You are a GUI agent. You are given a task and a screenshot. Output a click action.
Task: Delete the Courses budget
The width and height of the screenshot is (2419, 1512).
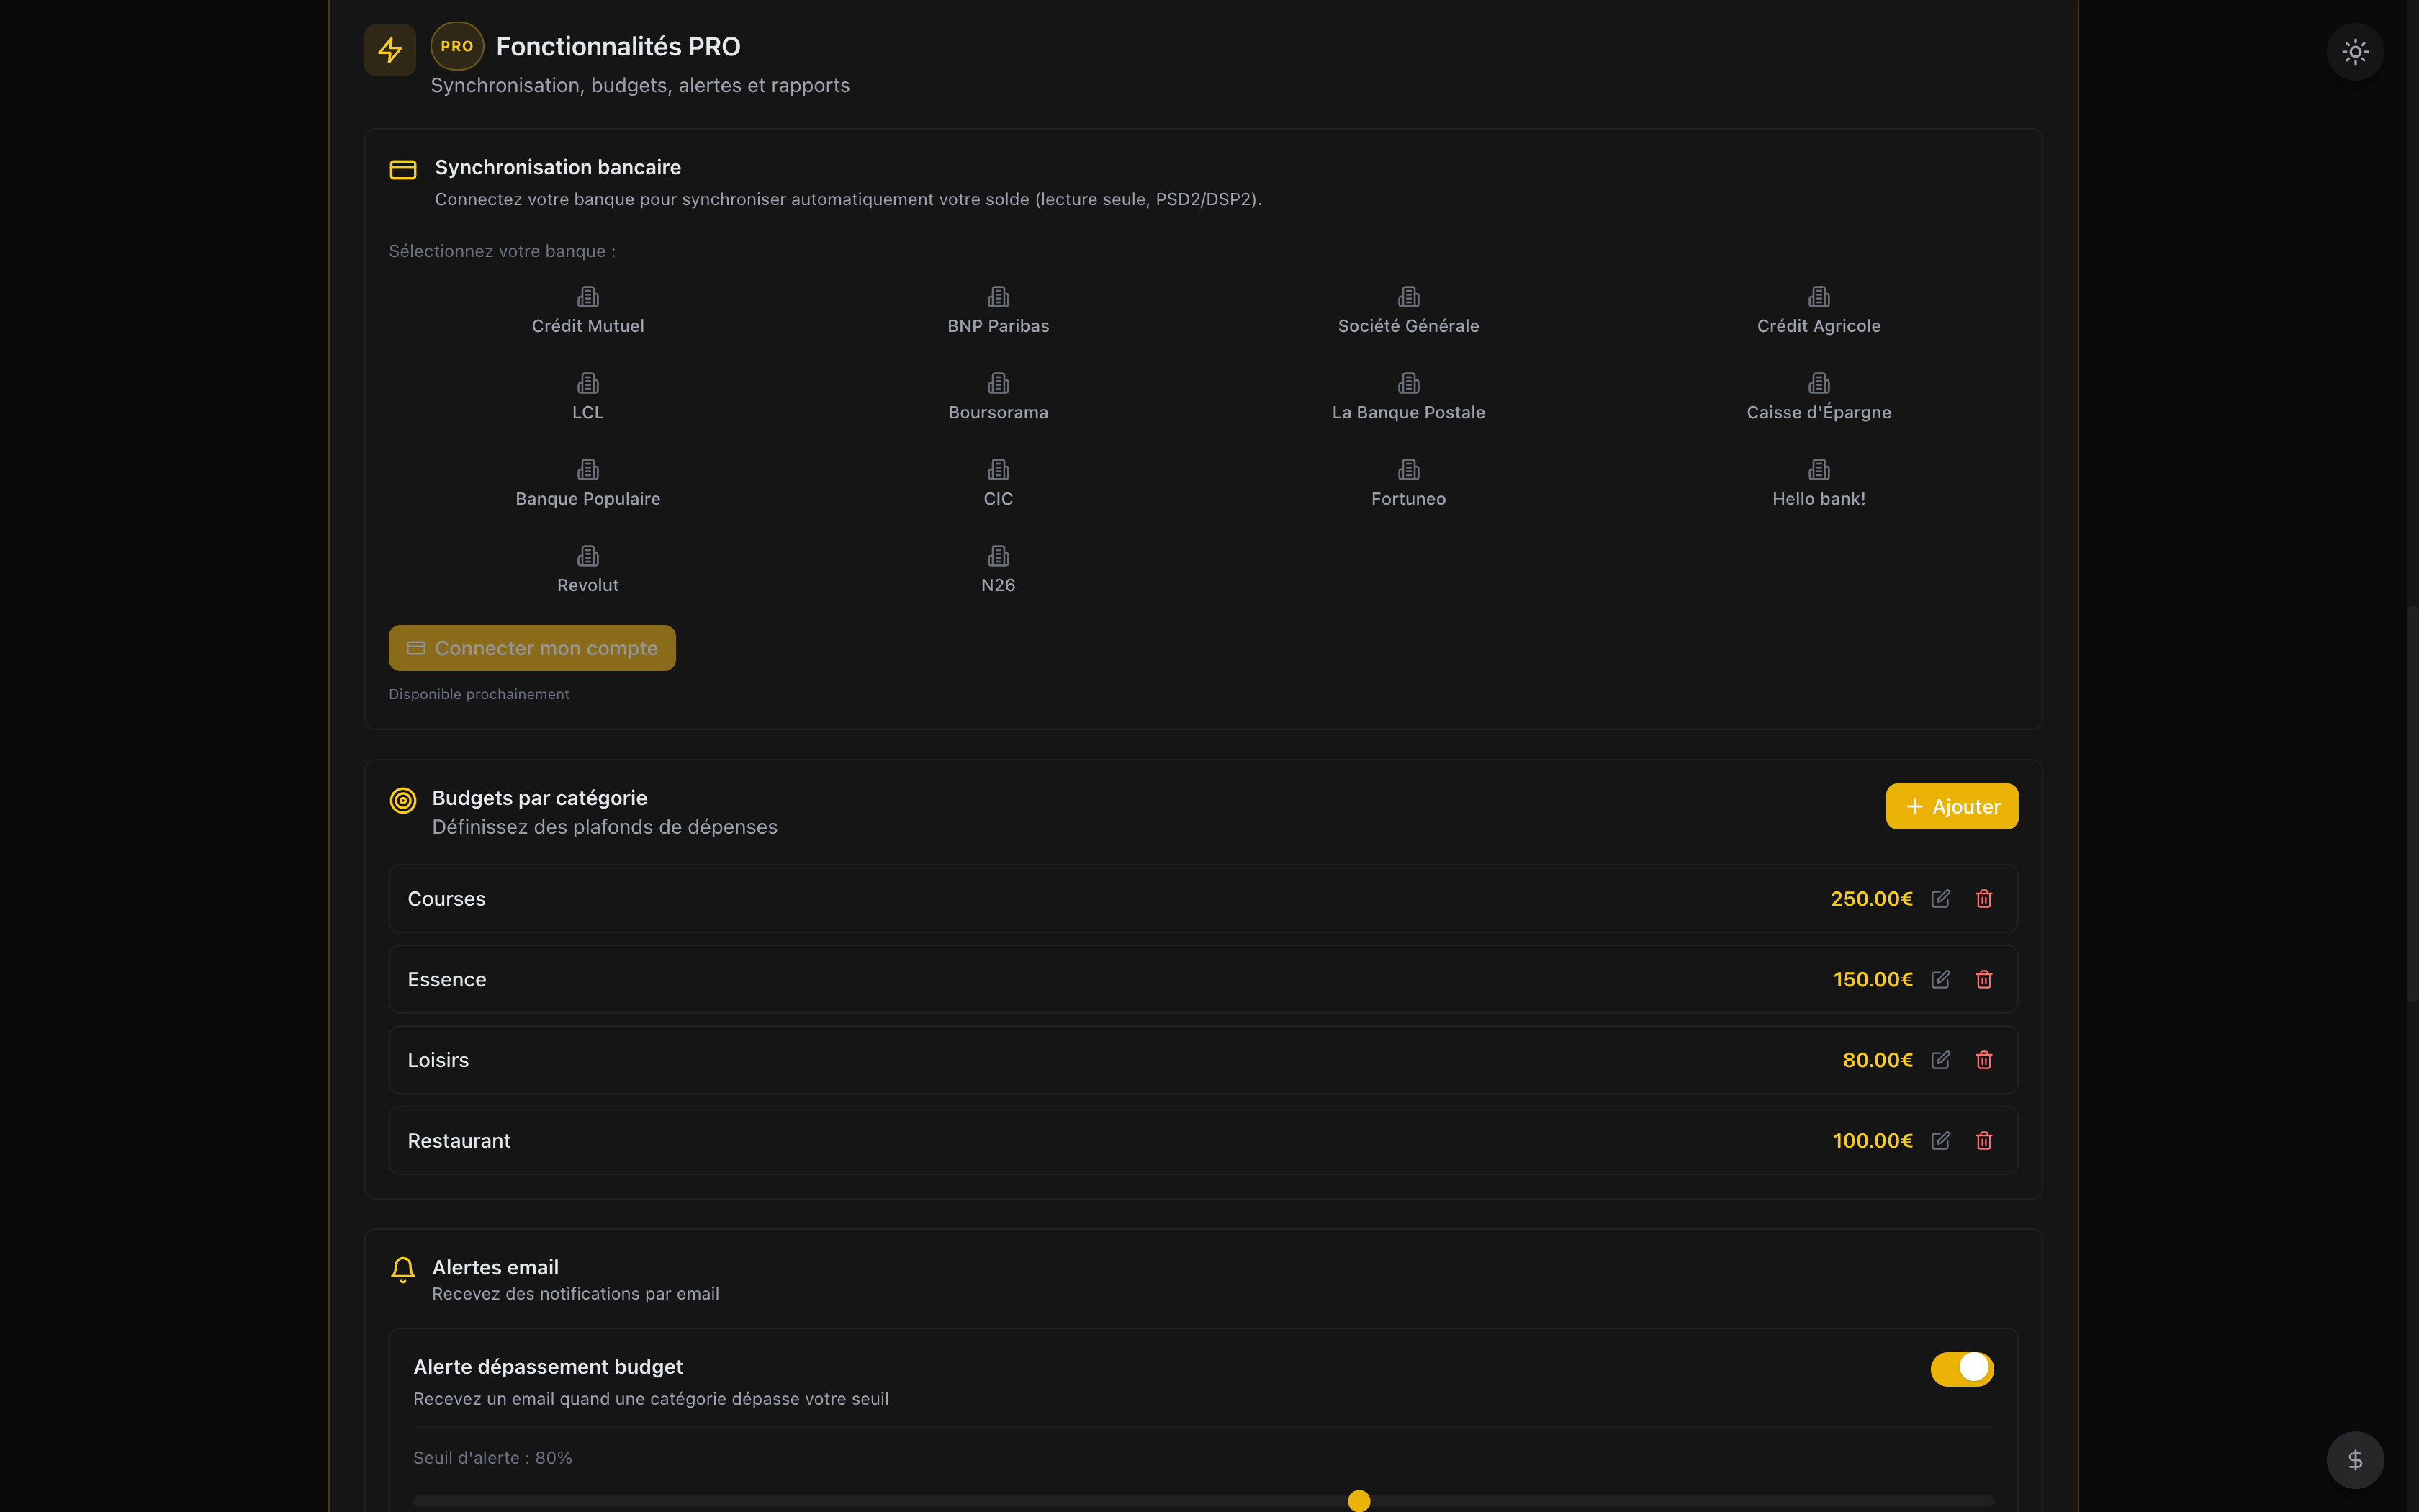point(1984,899)
